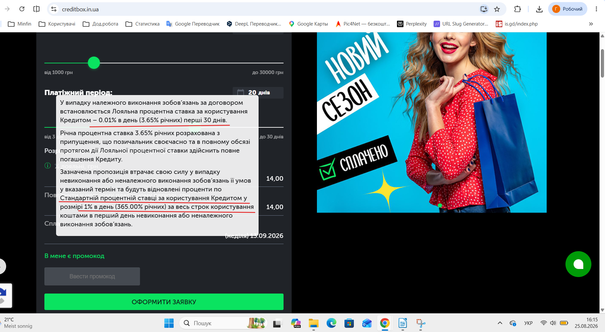This screenshot has width=605, height=332.
Task: Open the browser split view icon
Action: pyautogui.click(x=36, y=9)
